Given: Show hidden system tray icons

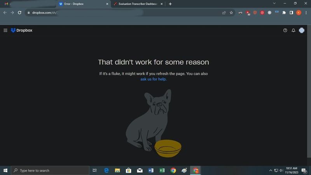Looking at the screenshot, I should pyautogui.click(x=271, y=170).
